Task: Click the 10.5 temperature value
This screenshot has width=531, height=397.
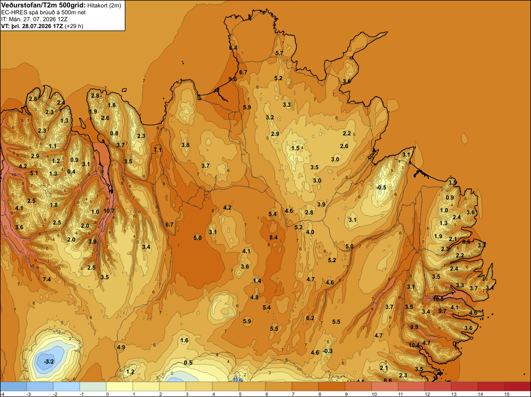Action: (438, 299)
